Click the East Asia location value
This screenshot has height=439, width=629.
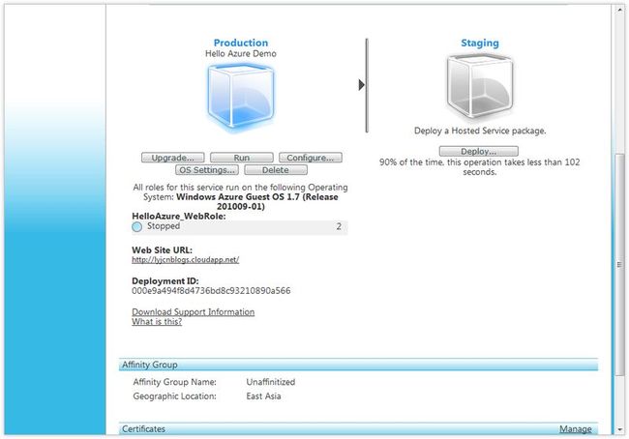coord(263,396)
